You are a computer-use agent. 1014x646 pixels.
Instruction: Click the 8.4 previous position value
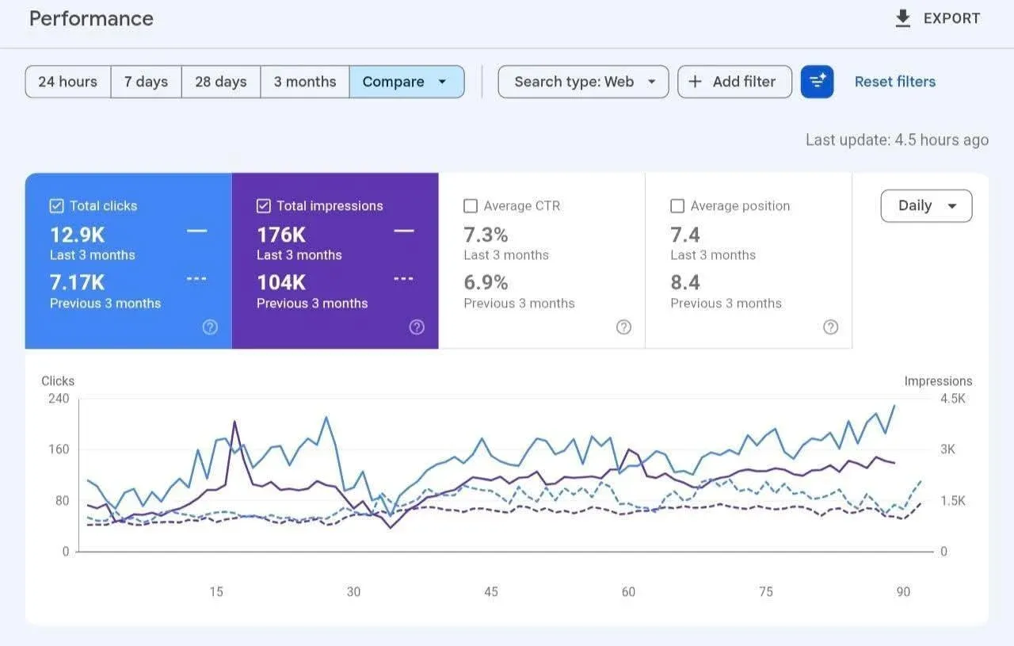click(685, 282)
